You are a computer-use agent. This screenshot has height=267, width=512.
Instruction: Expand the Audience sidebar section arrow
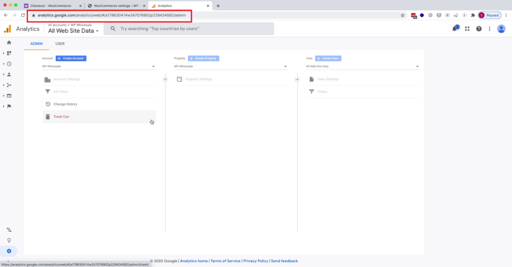tap(3, 75)
